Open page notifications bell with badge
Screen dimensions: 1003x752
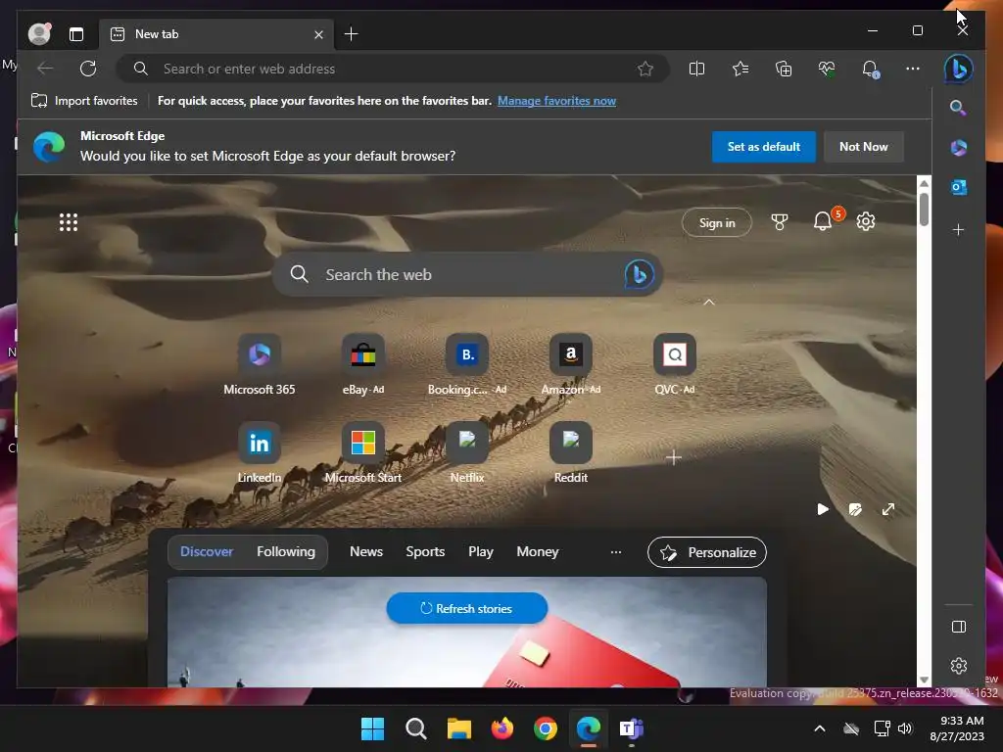[x=823, y=221]
